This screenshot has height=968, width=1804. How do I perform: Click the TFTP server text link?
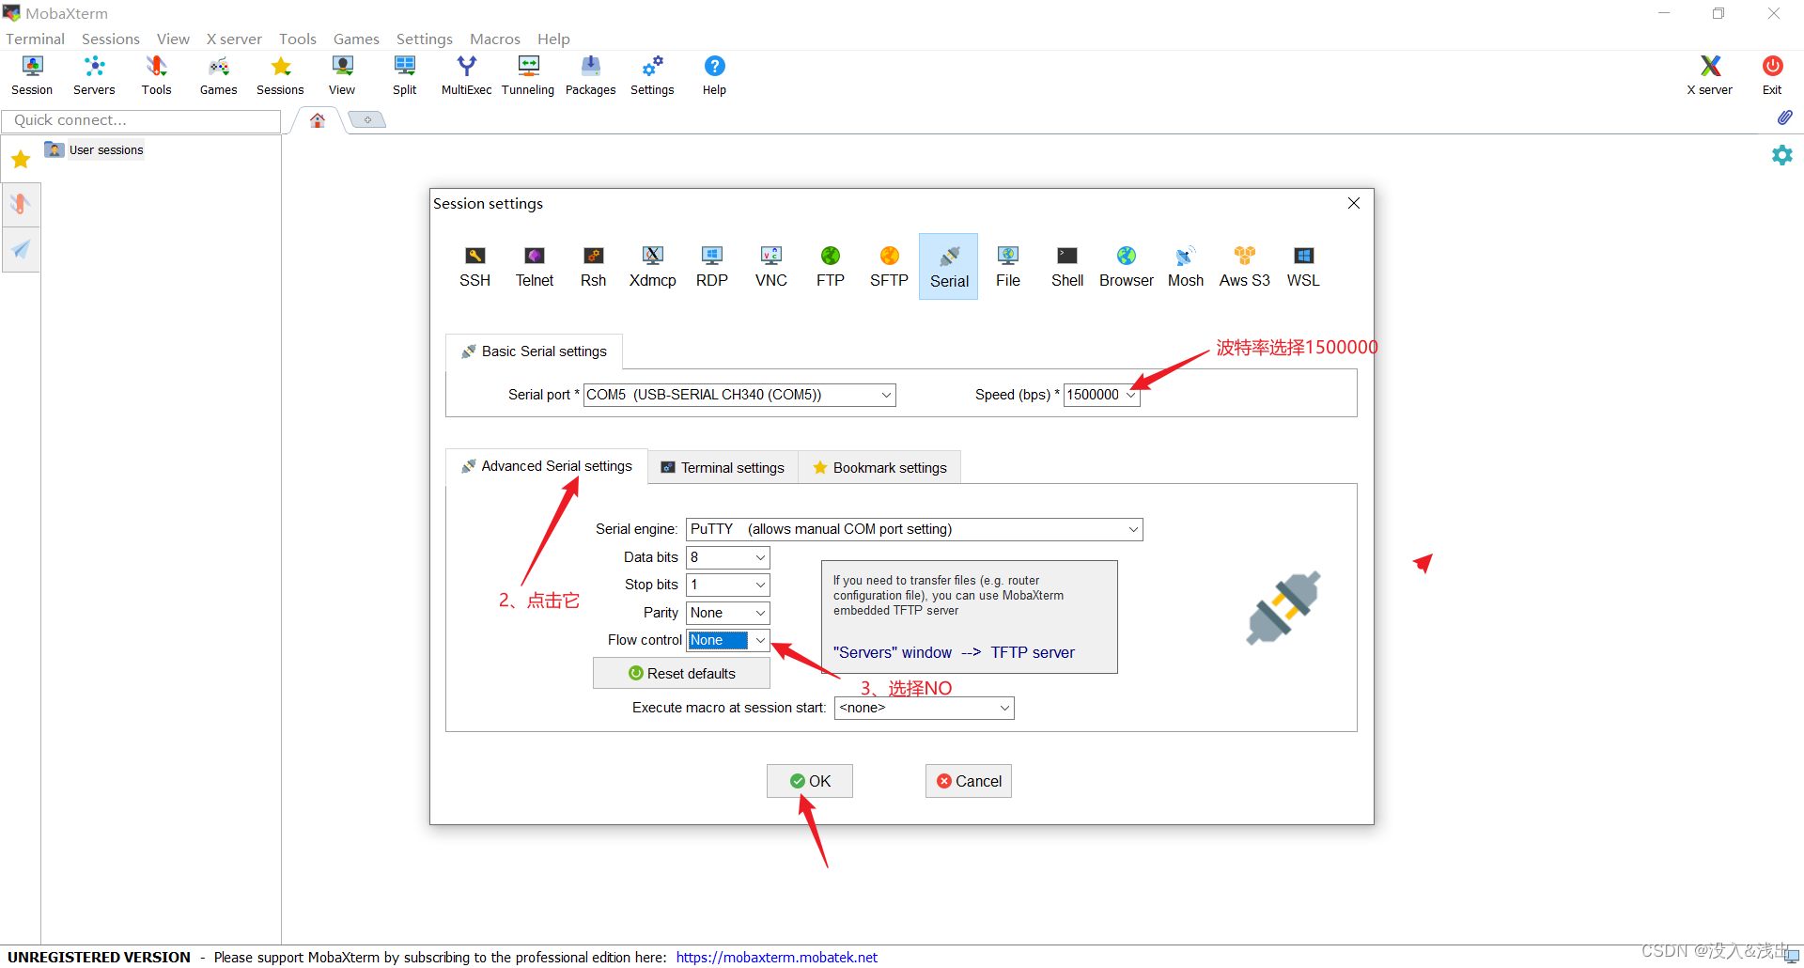point(1033,652)
